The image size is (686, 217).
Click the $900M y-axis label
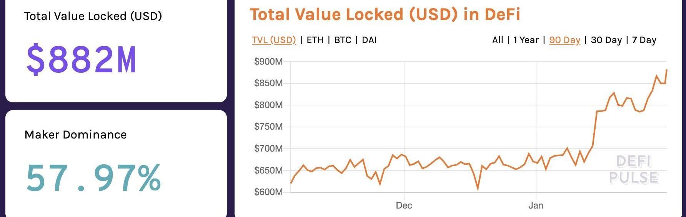coord(268,62)
